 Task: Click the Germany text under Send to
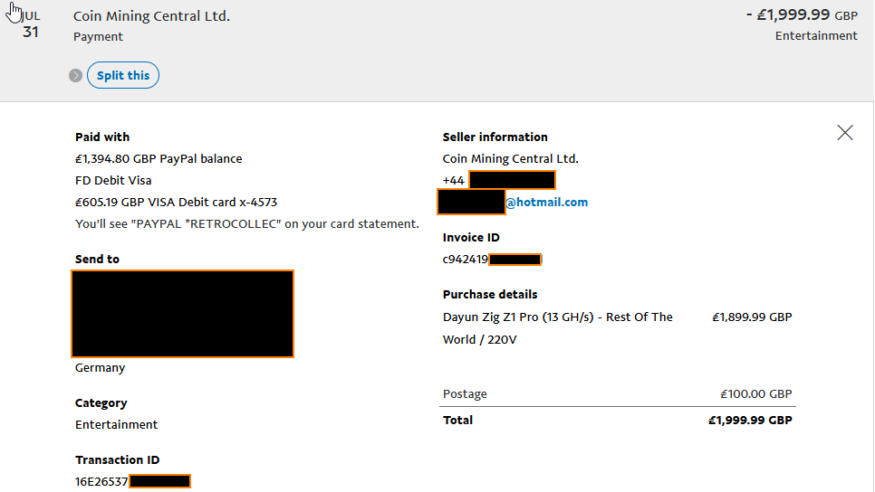(100, 368)
